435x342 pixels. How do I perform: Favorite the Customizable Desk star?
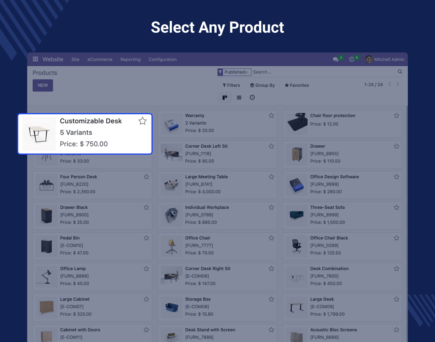(142, 121)
